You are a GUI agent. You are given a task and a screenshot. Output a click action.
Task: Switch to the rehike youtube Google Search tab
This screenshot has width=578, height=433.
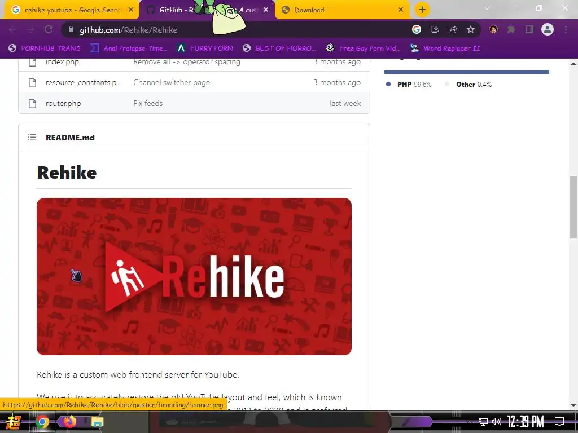click(72, 10)
